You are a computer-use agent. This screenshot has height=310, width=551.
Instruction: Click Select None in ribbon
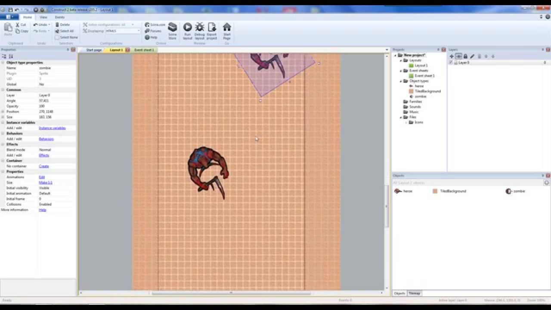point(66,37)
